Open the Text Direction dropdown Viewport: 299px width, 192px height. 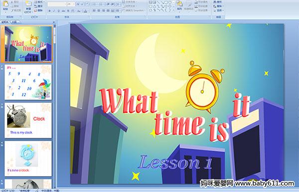pyautogui.click(x=130, y=2)
